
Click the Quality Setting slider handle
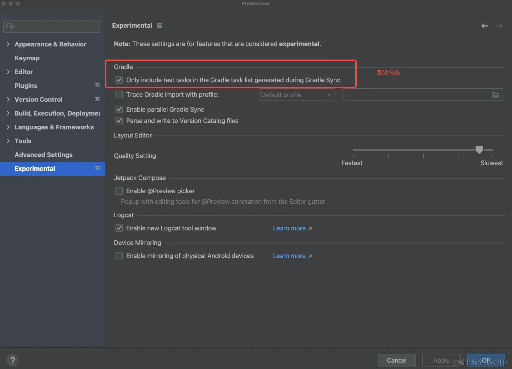[479, 150]
